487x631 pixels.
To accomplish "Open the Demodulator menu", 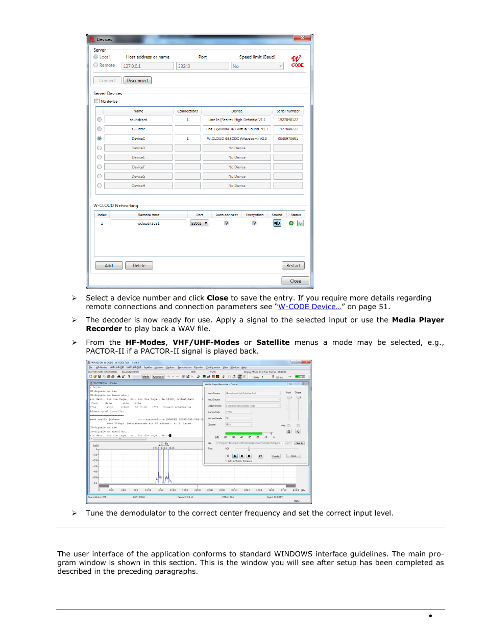I will [x=185, y=367].
